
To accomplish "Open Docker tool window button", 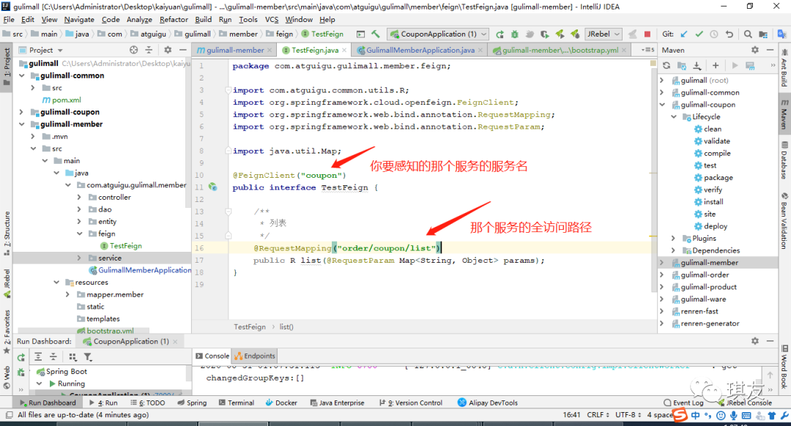I will pos(281,403).
